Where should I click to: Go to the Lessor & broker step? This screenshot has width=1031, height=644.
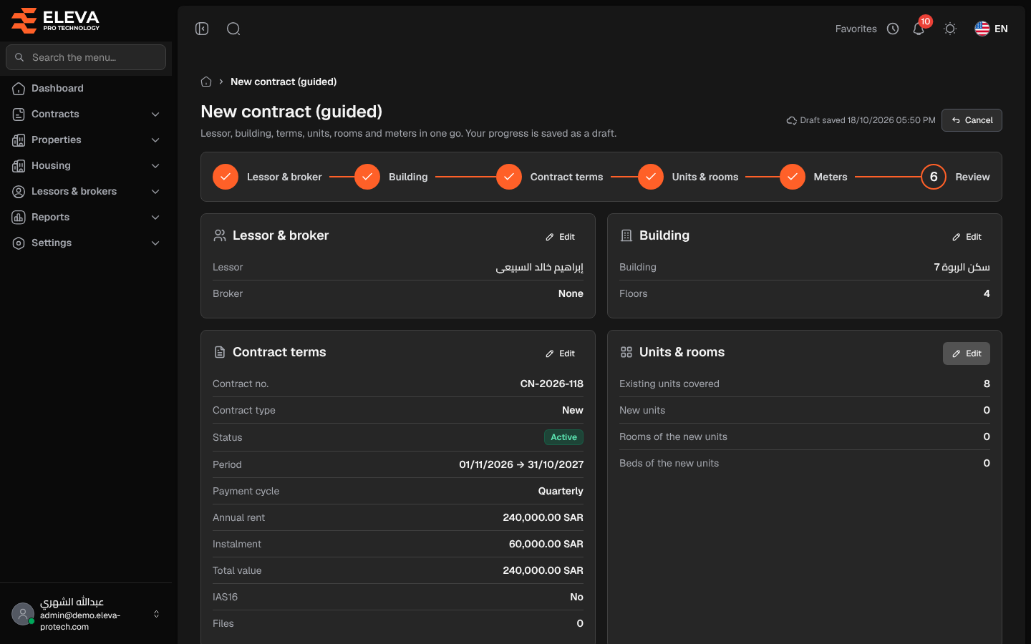tap(267, 177)
